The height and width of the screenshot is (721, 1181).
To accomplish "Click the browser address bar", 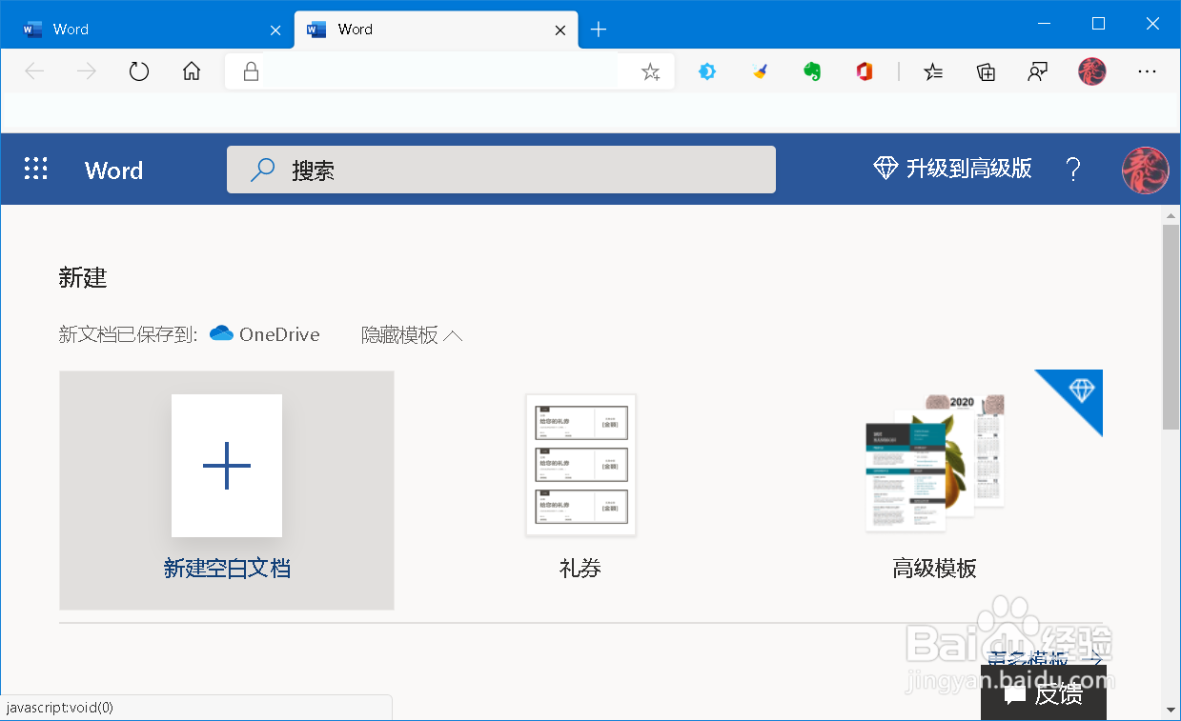I will (450, 71).
